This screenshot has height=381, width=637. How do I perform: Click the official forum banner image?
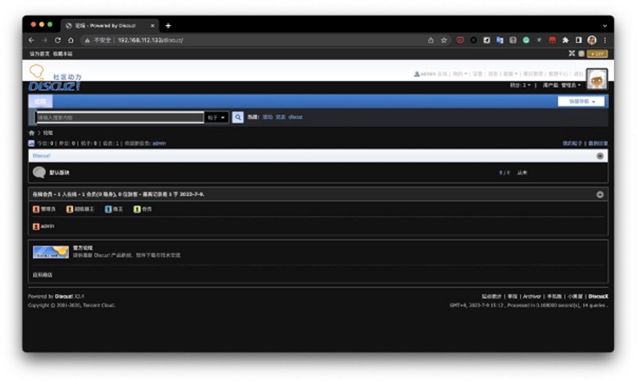[51, 252]
